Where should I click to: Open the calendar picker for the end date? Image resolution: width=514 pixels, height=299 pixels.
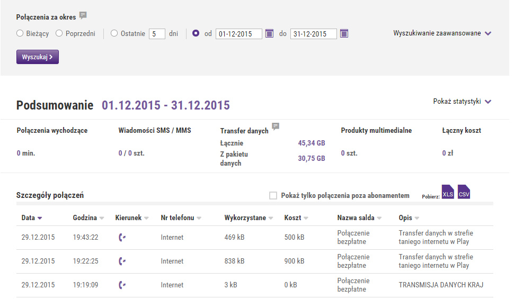(344, 33)
